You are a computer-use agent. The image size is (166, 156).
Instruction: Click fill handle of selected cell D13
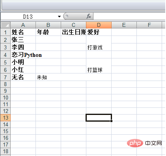pyautogui.click(x=111, y=121)
